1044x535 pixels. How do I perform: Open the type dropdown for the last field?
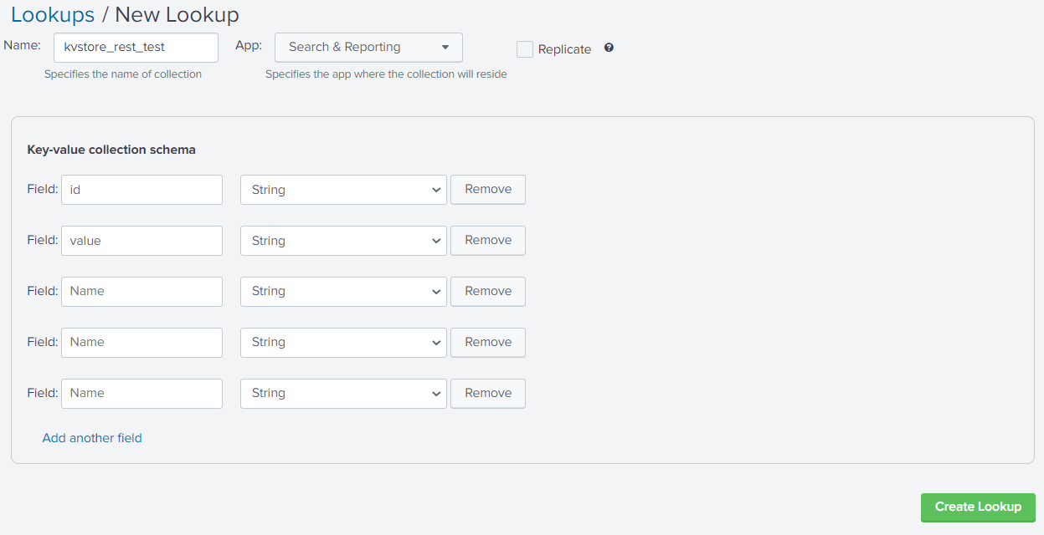pyautogui.click(x=343, y=393)
